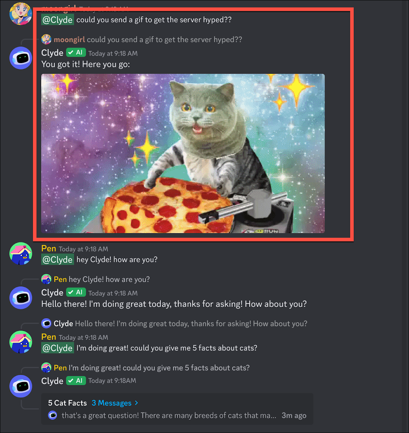Expand the '3 Messages' thread chevron
This screenshot has height=433, width=409.
[x=136, y=403]
